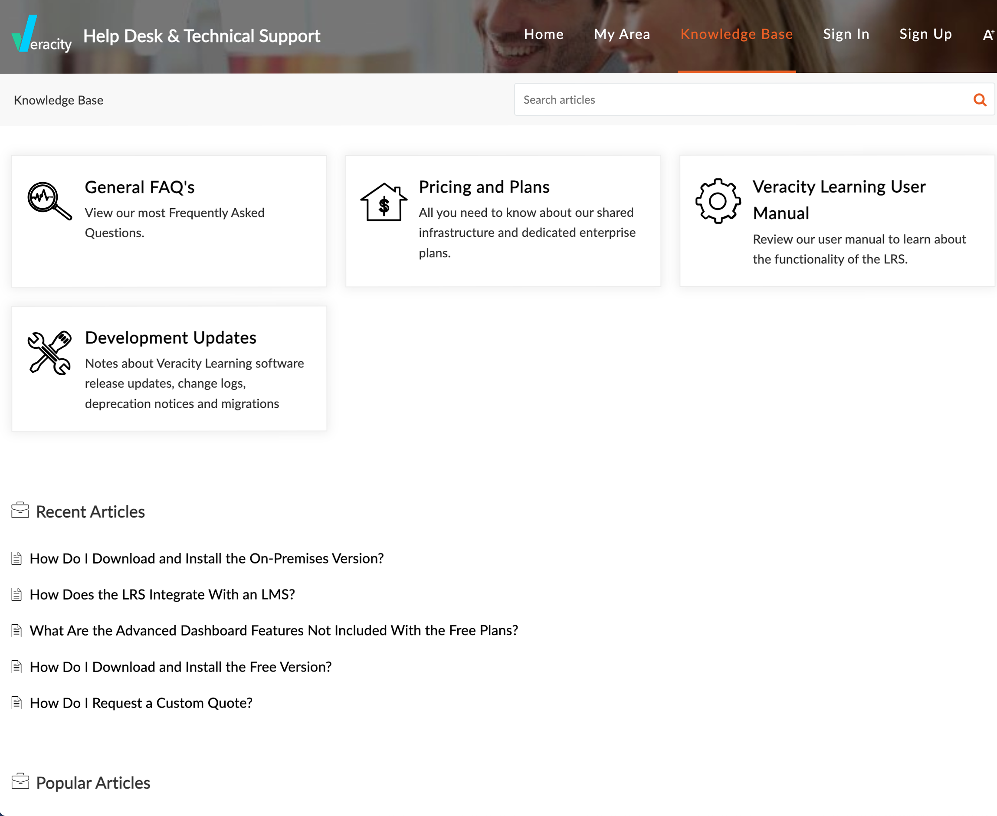
Task: Click the Knowledge Base breadcrumb label
Action: click(x=58, y=100)
